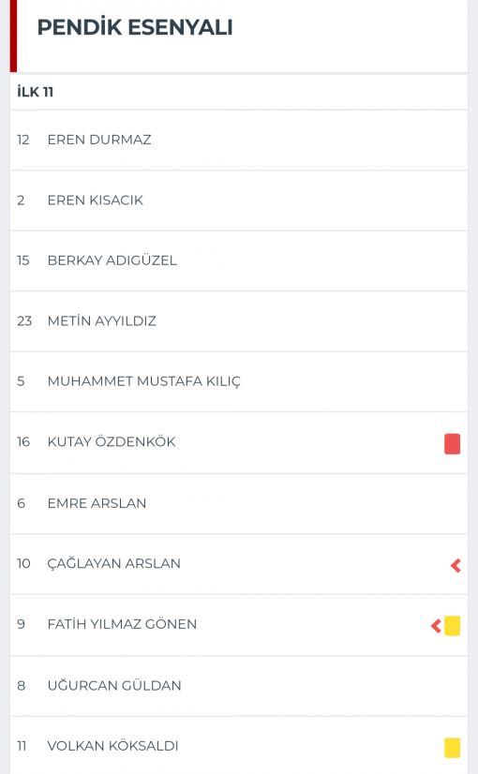Open Eren Kısacık's player row
Image resolution: width=478 pixels, height=774 pixels.
tap(238, 201)
